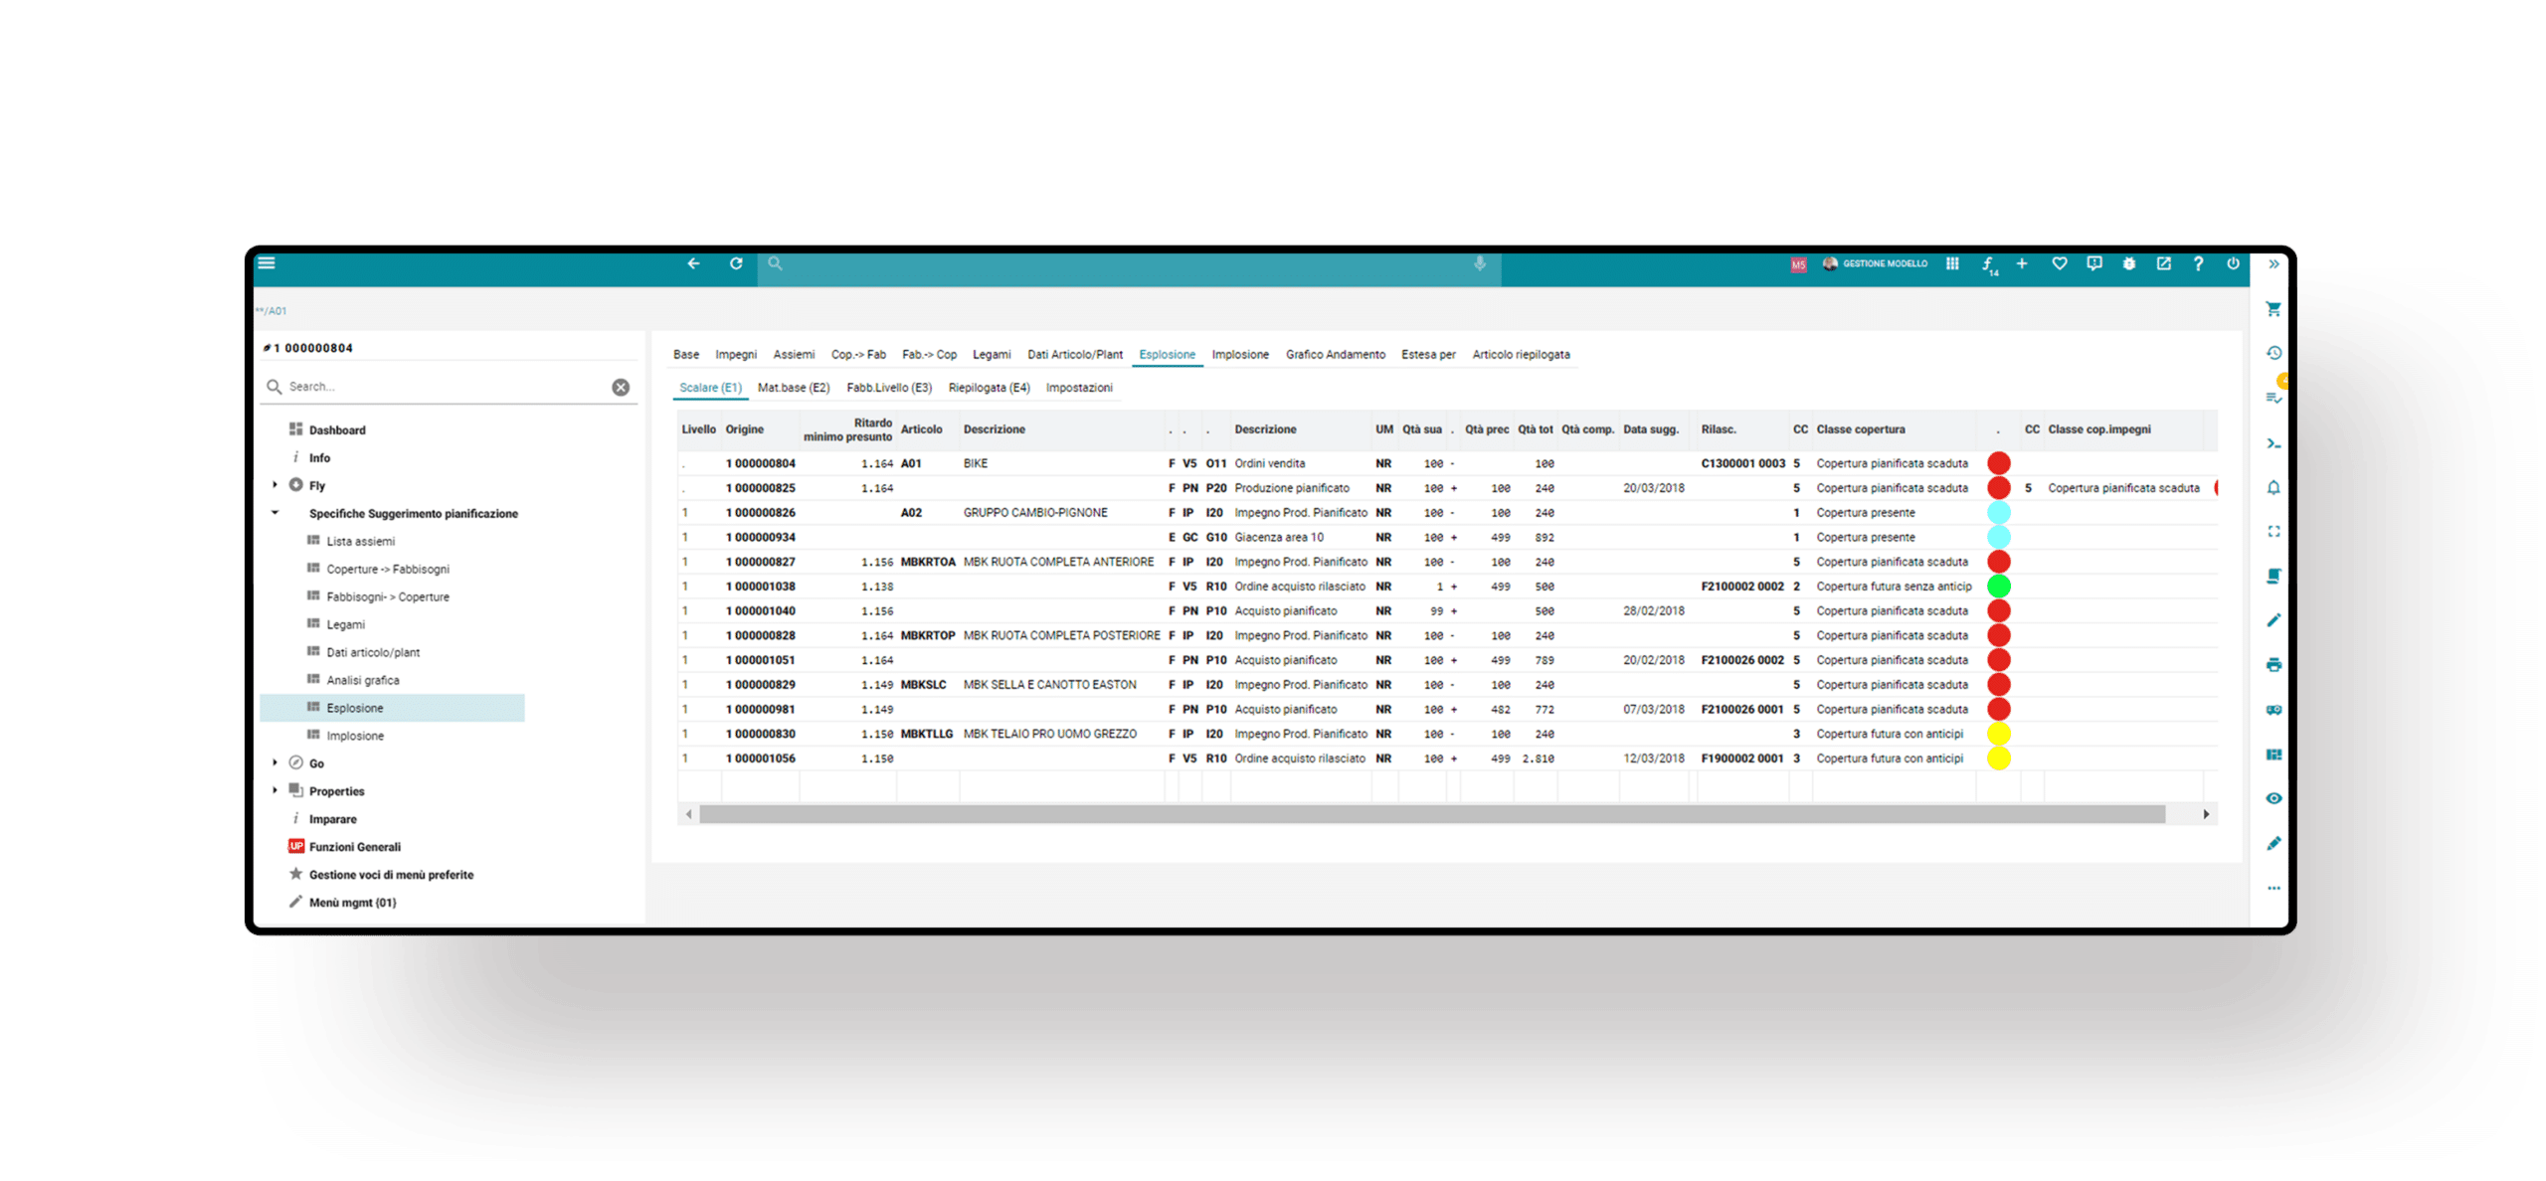Click the printer icon in right sidebar
2546x1181 pixels.
tap(2273, 665)
